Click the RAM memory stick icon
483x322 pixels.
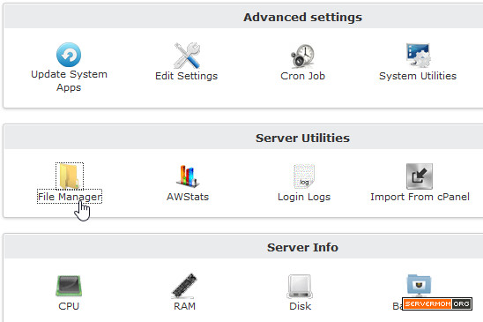pyautogui.click(x=184, y=286)
